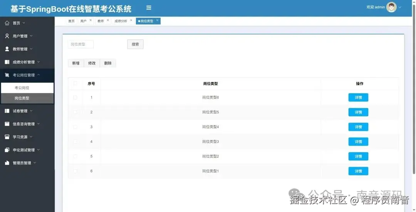The height and width of the screenshot is (212, 416).
Task: Open 详情 for 岗位类型1
Action: tap(358, 171)
